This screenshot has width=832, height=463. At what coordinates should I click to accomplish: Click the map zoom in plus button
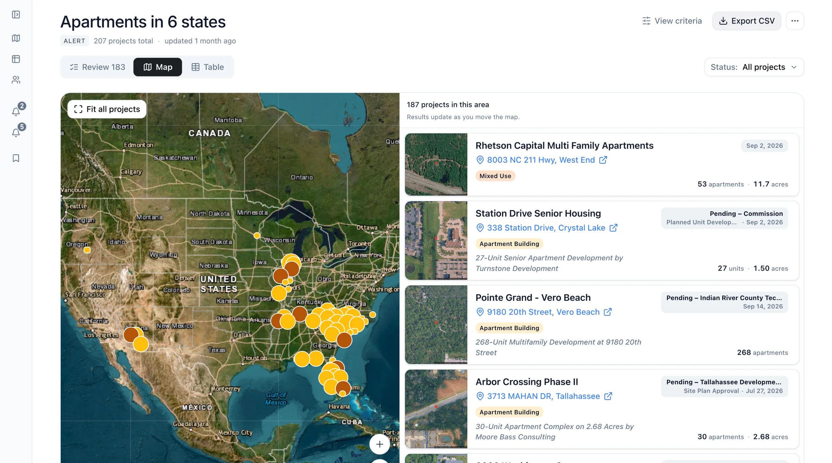pyautogui.click(x=380, y=444)
